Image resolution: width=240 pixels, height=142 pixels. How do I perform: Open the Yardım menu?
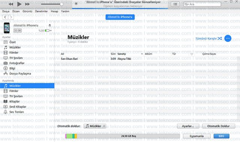65,11
